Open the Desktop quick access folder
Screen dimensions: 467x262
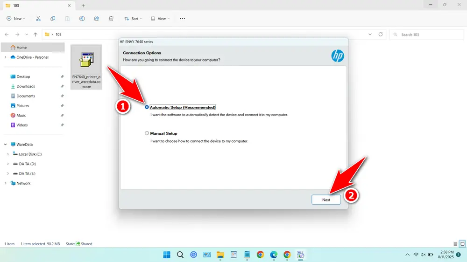[23, 76]
